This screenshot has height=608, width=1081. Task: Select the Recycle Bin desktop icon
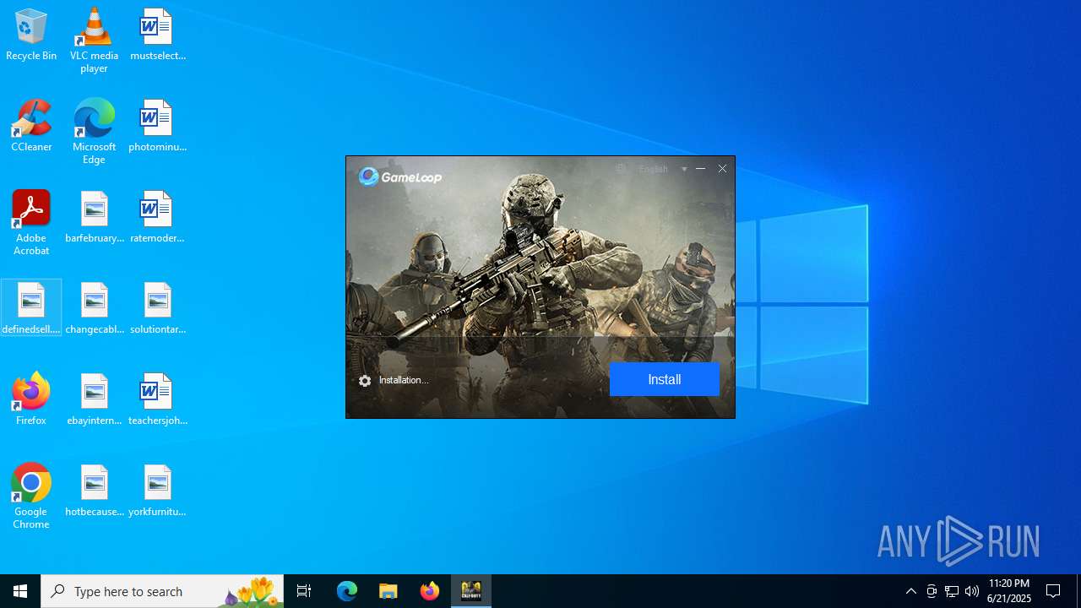pyautogui.click(x=31, y=35)
